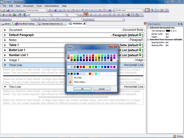Open the Document menu
The width and height of the screenshot is (184, 138).
tap(28, 6)
